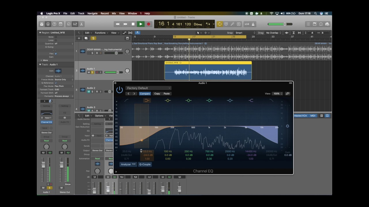The image size is (369, 207).
Task: Open the Editors scissors icon
Action: coord(81,24)
